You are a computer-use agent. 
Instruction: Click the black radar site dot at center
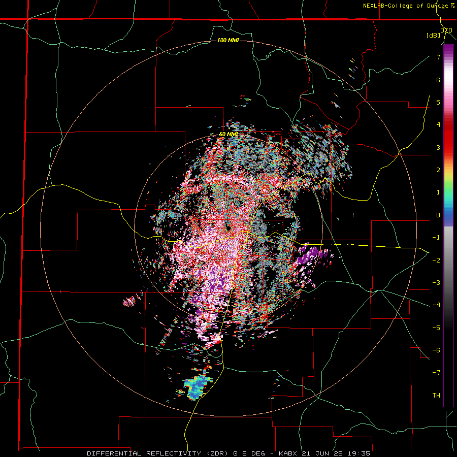228,228
